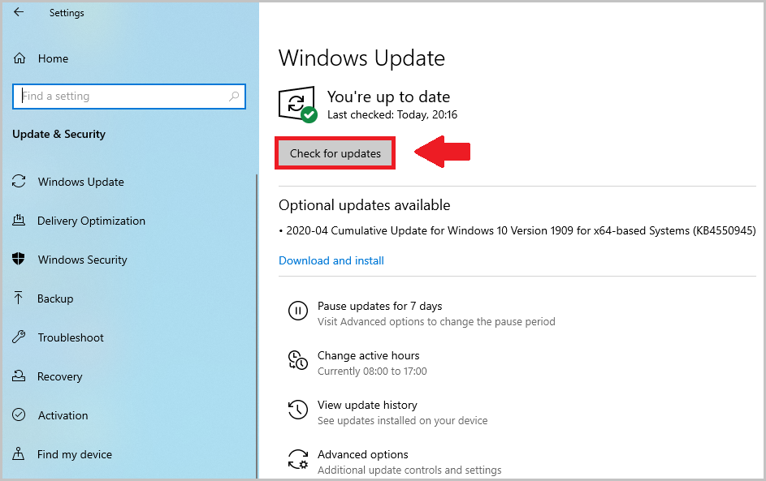
Task: Click the Find my device locator icon
Action: tap(19, 454)
